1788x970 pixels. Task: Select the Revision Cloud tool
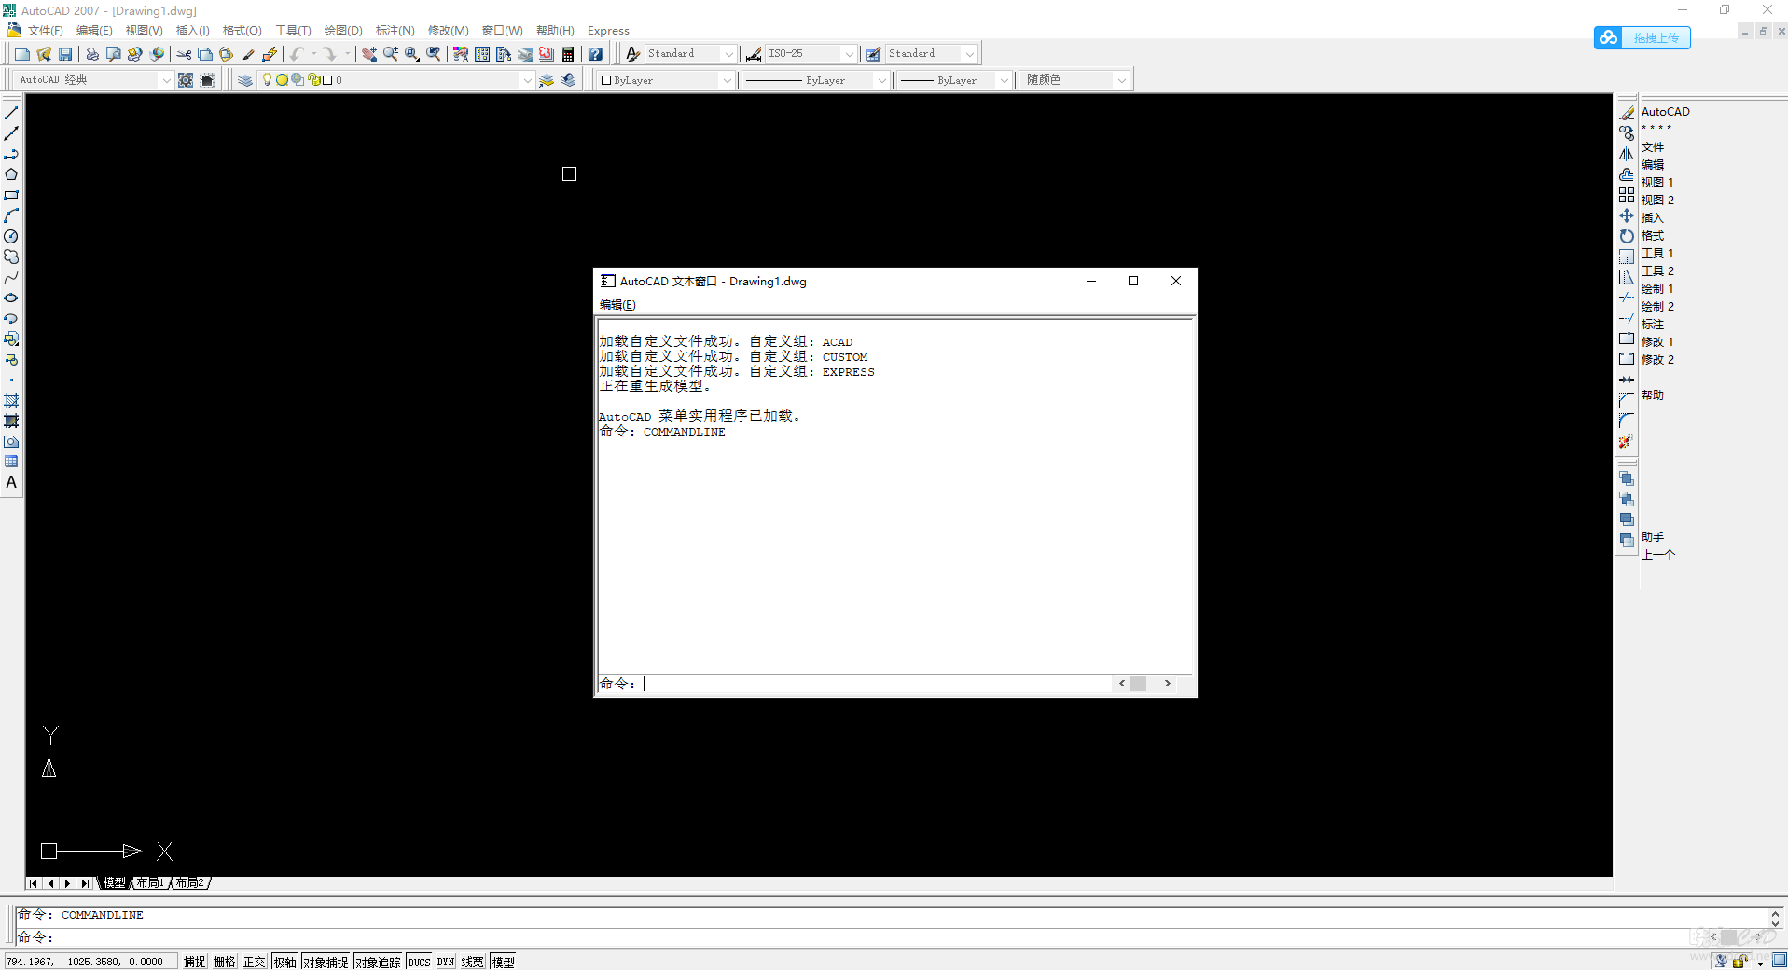[x=11, y=256]
